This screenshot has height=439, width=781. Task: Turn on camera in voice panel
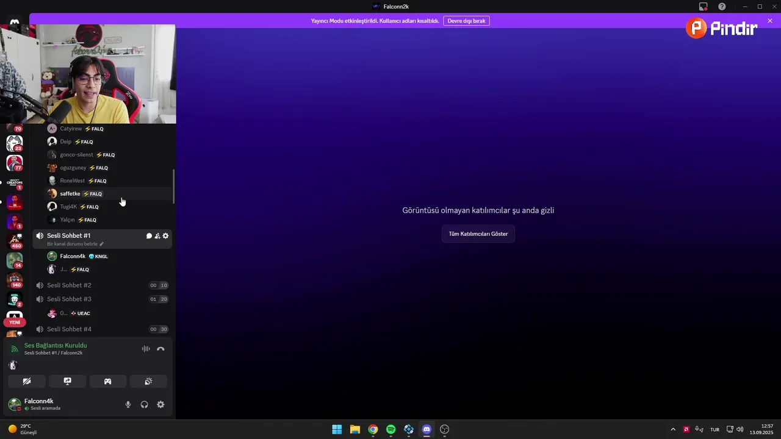click(27, 382)
